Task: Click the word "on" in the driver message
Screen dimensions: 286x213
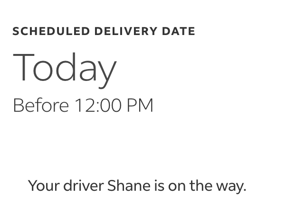Action: 177,186
